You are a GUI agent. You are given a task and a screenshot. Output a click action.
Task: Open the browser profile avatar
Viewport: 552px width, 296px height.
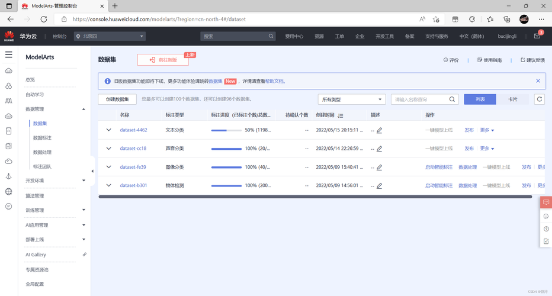pyautogui.click(x=524, y=19)
